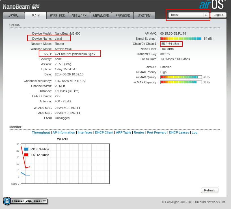Screen dimensions: 231x209
Task: Click the Refresh button
Action: (x=210, y=190)
